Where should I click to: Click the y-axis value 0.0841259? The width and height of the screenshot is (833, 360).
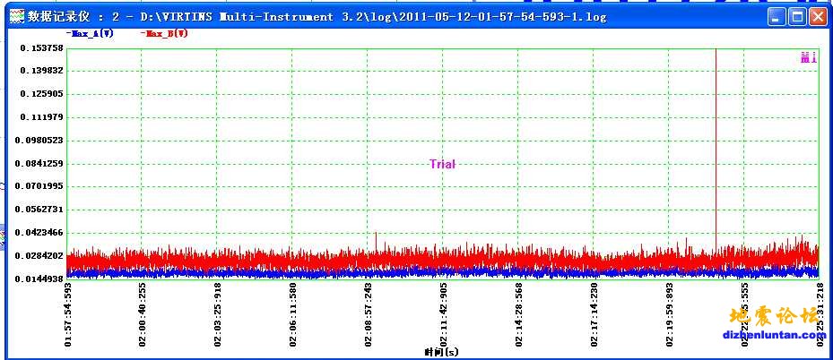click(39, 163)
